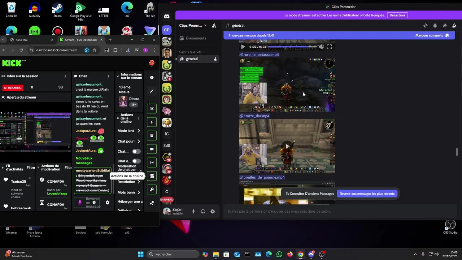The width and height of the screenshot is (462, 260).
Task: Toggle second Chat e... switch in channel actions
Action: [x=136, y=161]
